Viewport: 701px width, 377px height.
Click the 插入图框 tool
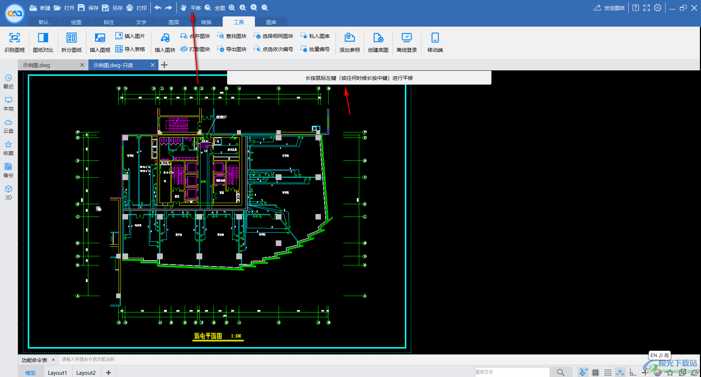pyautogui.click(x=100, y=42)
